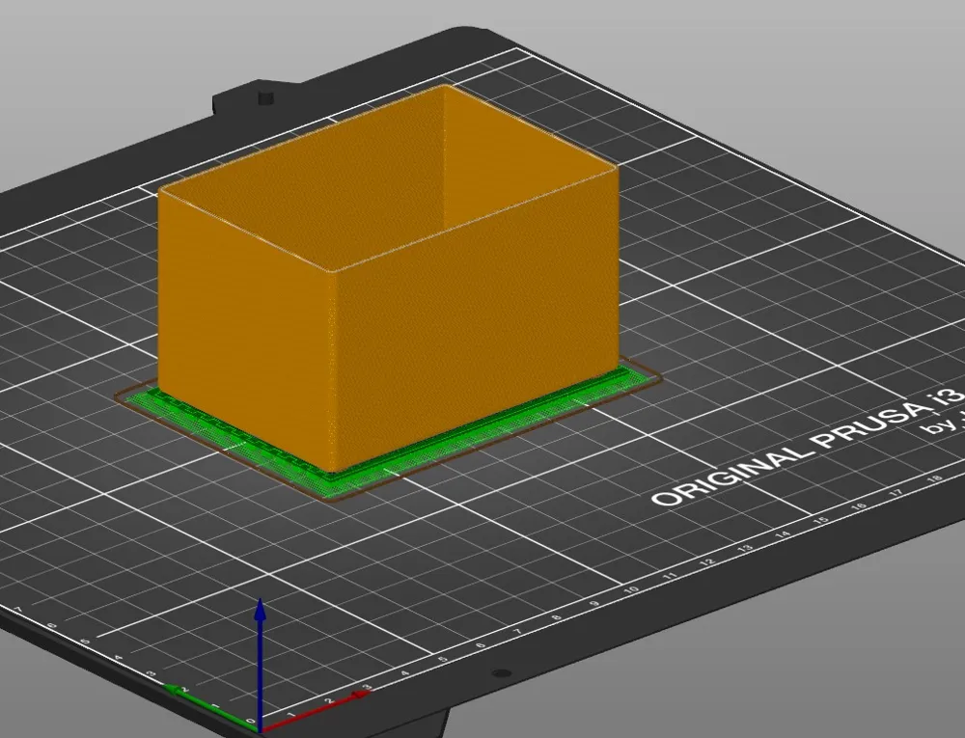
Task: Click the red X axis arrowhead
Action: click(x=361, y=695)
